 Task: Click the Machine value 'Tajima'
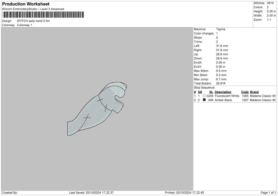221,29
